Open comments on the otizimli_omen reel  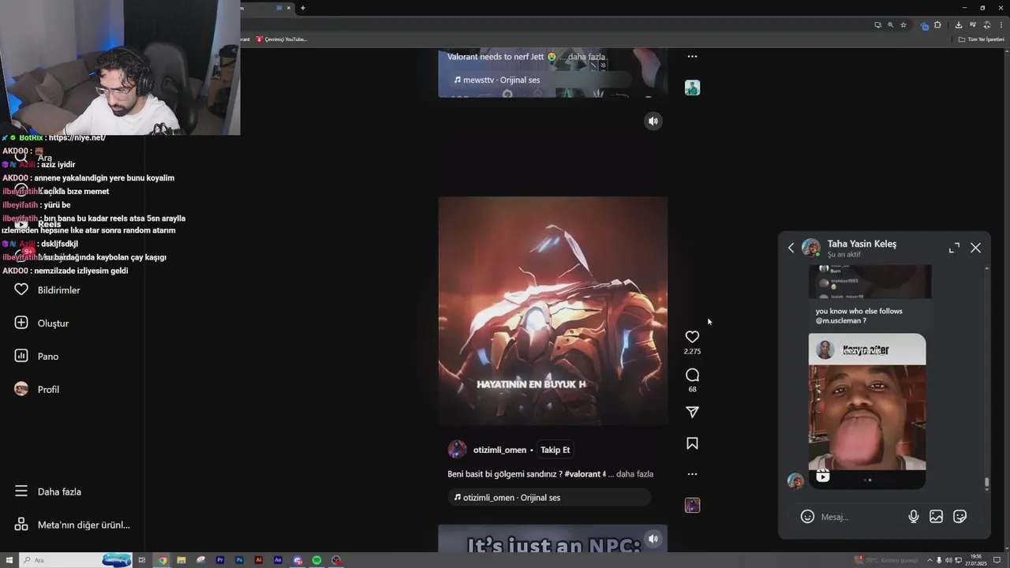(x=692, y=375)
